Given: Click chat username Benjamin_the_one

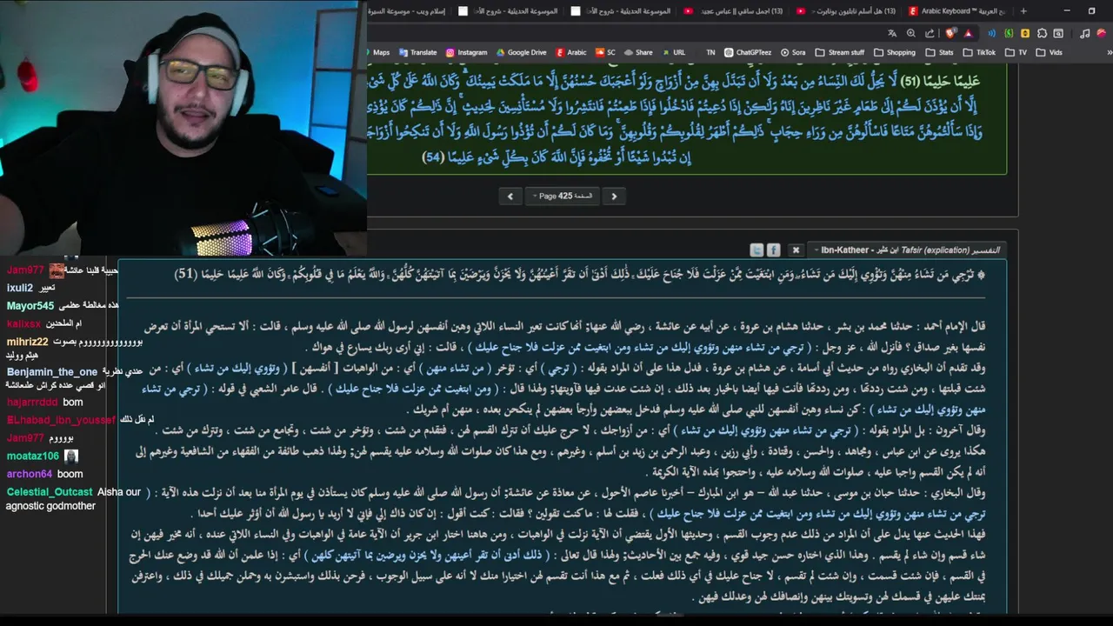Looking at the screenshot, I should [x=51, y=372].
